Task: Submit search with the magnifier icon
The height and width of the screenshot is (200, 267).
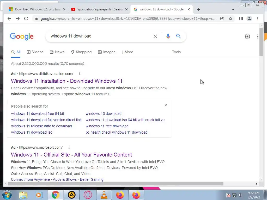Action: 178,36
